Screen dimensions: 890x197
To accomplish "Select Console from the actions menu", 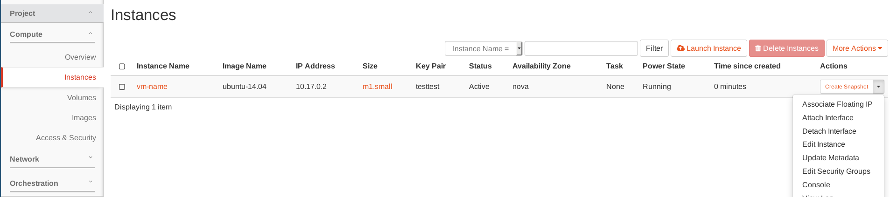I will click(816, 185).
